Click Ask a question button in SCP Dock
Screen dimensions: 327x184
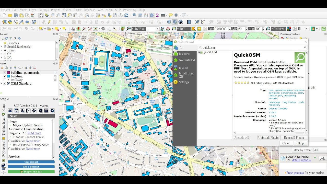31,167
